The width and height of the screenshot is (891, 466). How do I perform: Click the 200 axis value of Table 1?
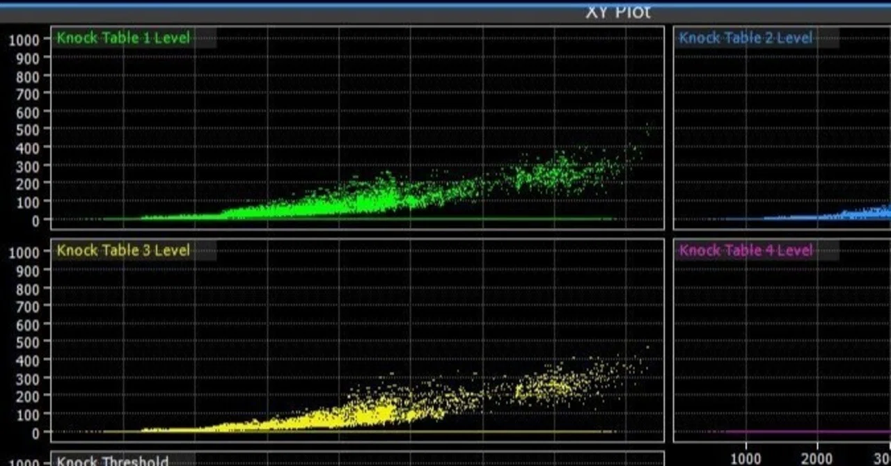(30, 184)
